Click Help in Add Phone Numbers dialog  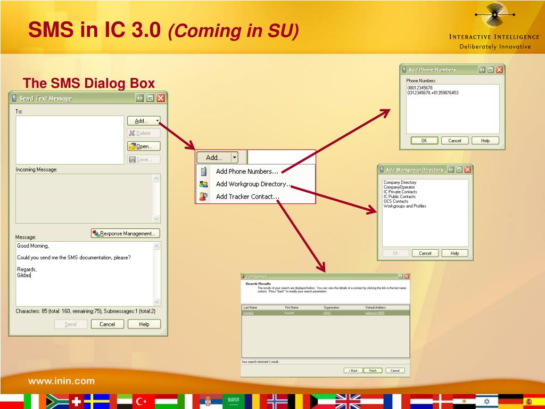485,141
